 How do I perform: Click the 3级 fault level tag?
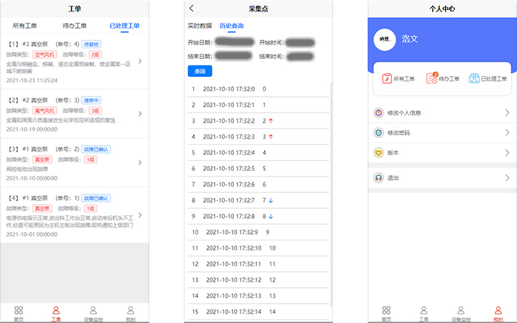point(95,111)
